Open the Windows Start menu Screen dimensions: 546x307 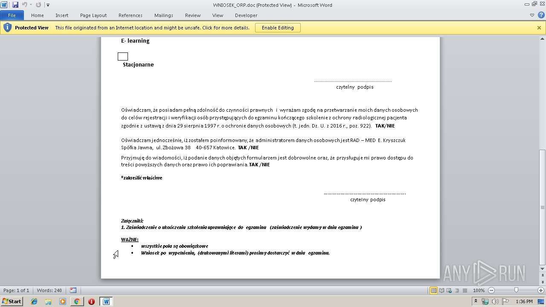point(12,301)
